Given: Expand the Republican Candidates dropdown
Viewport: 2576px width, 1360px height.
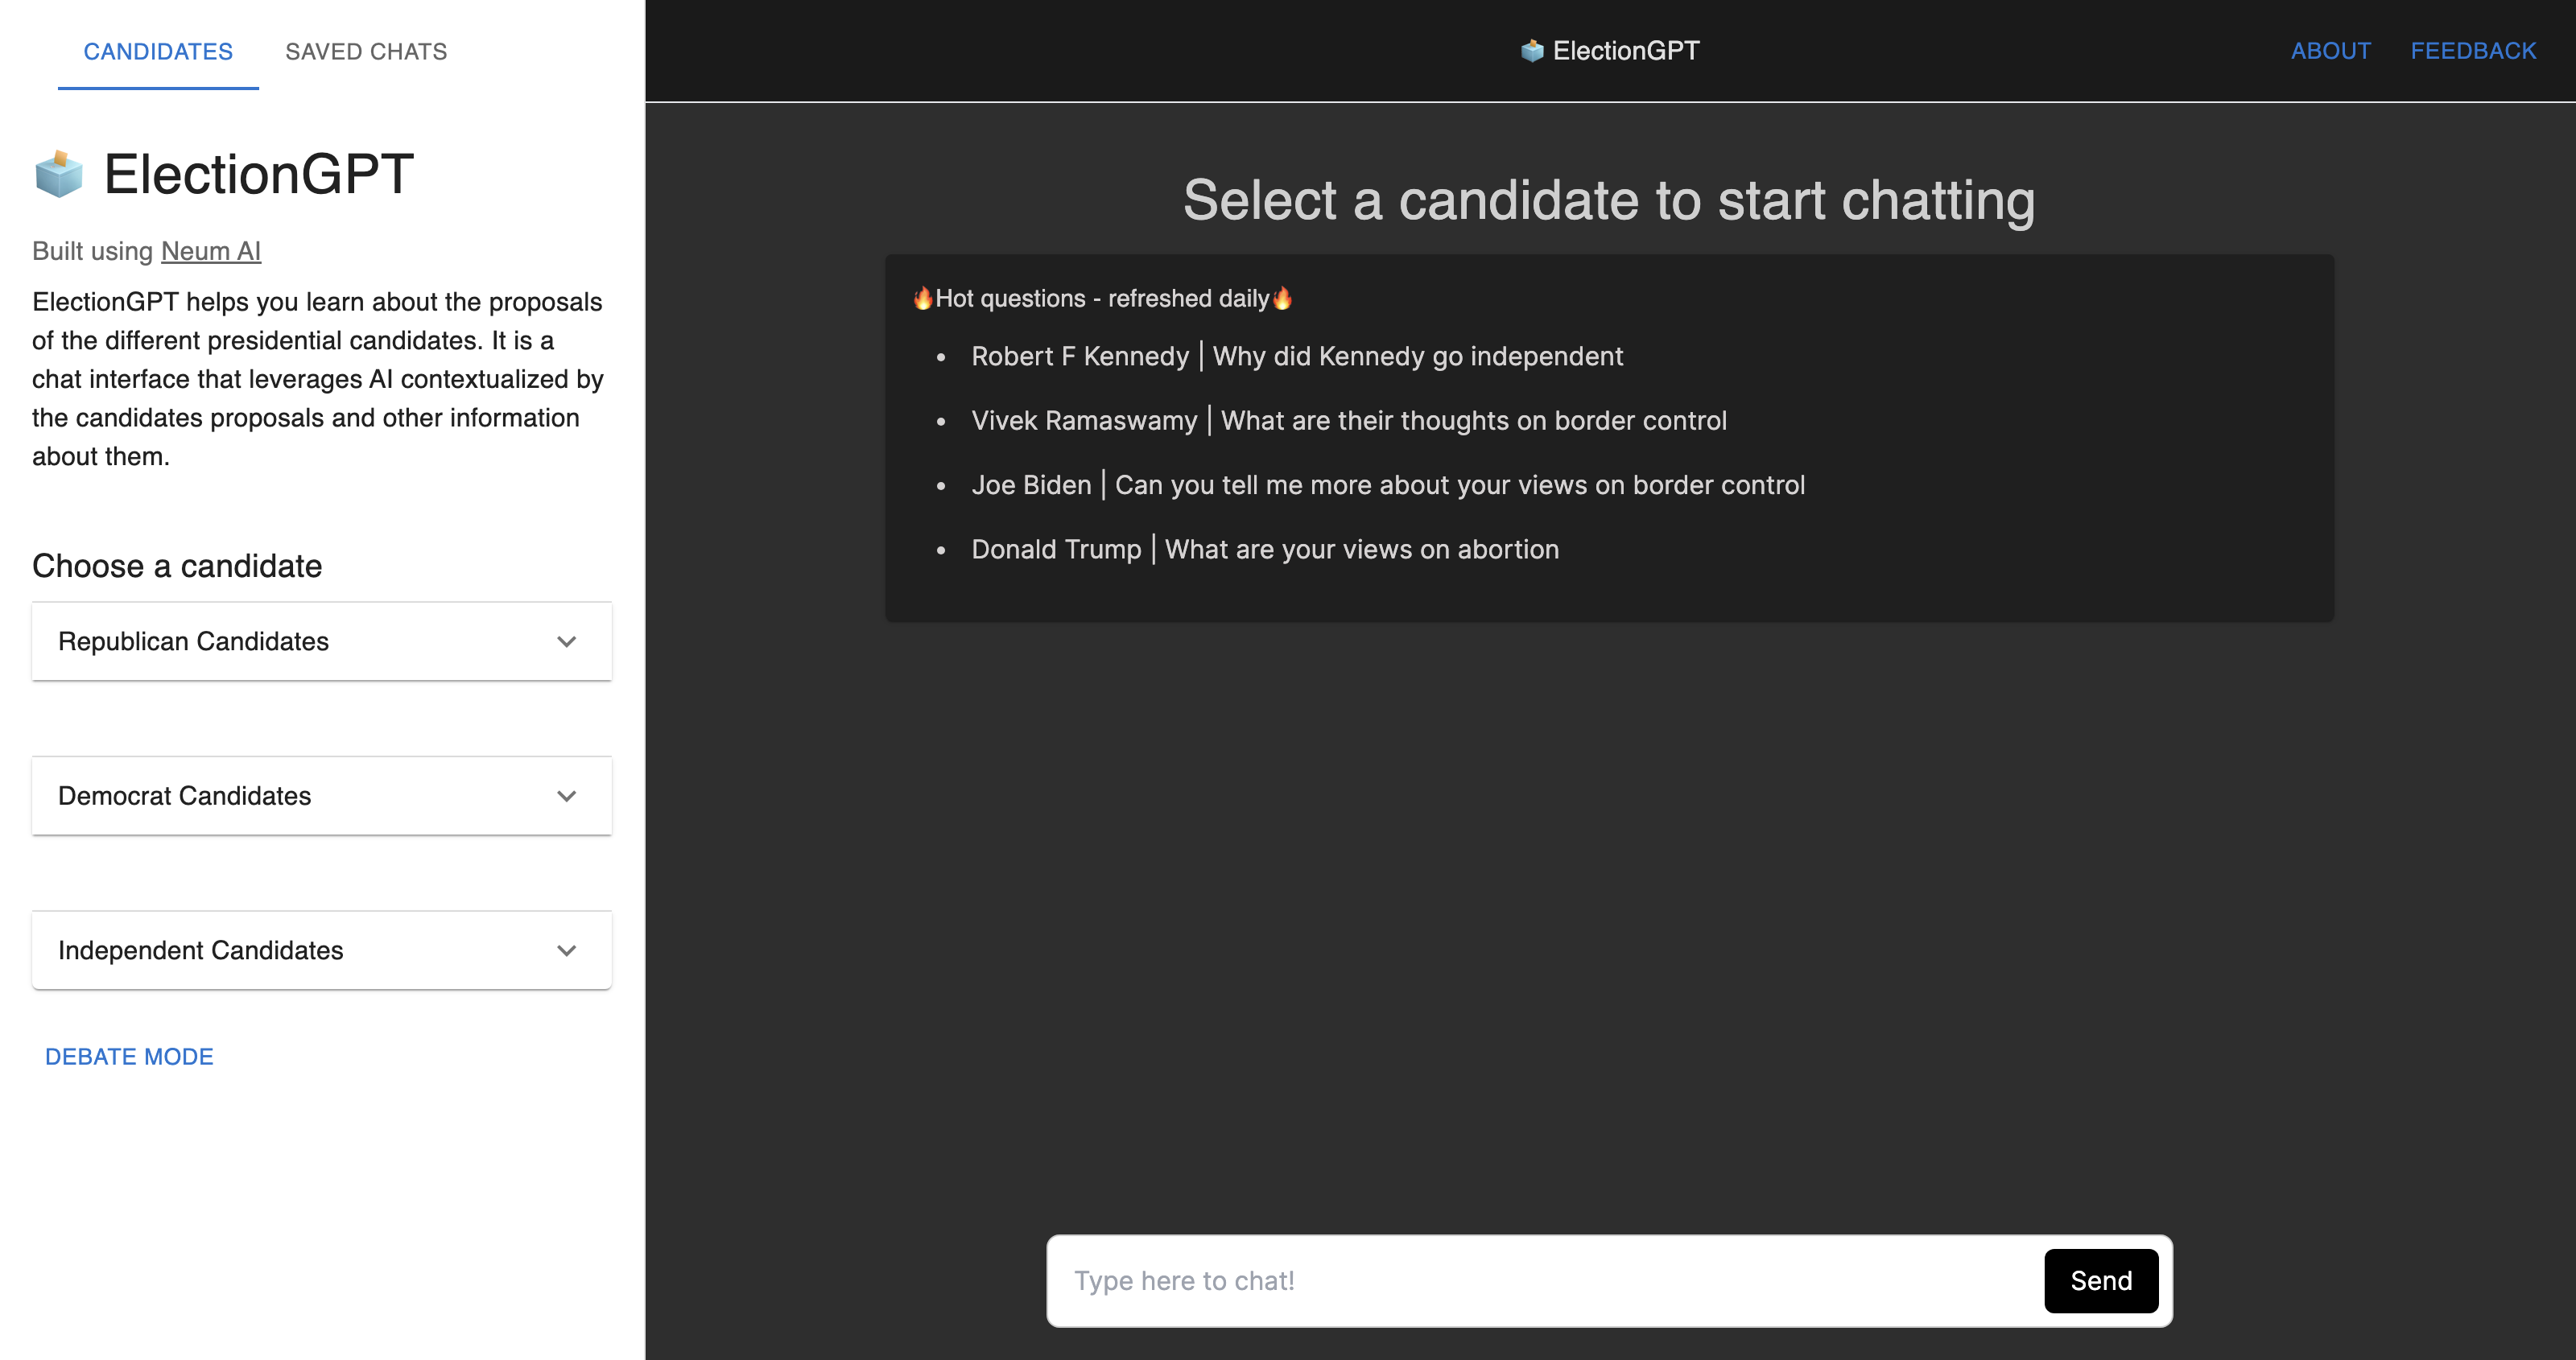Looking at the screenshot, I should click(322, 642).
